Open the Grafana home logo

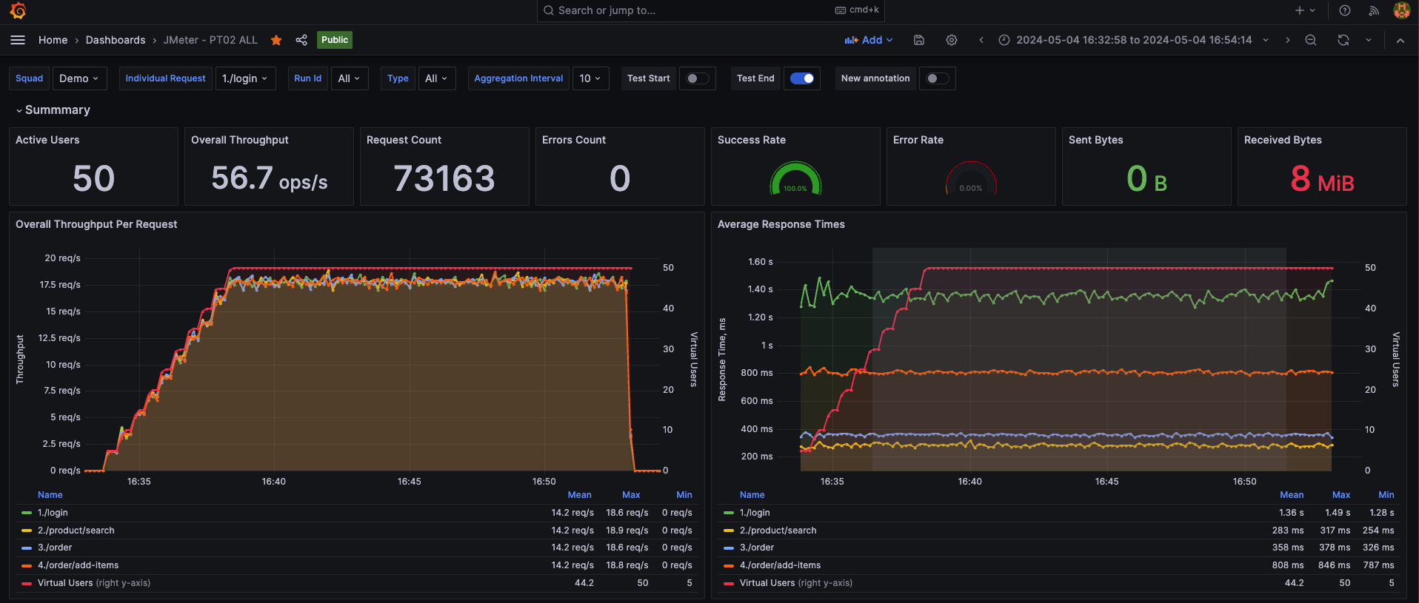[18, 10]
